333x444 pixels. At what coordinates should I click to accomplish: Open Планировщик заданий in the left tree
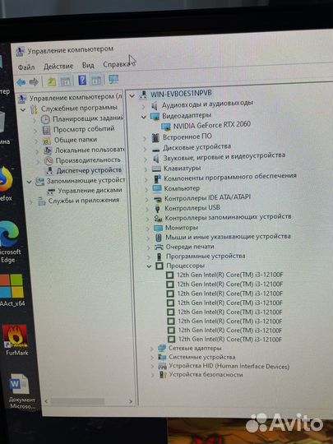tap(88, 118)
